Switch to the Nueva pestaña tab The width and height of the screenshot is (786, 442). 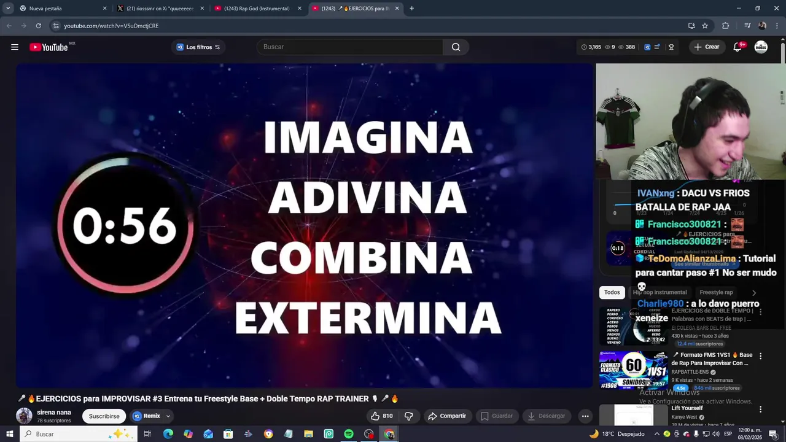(62, 9)
